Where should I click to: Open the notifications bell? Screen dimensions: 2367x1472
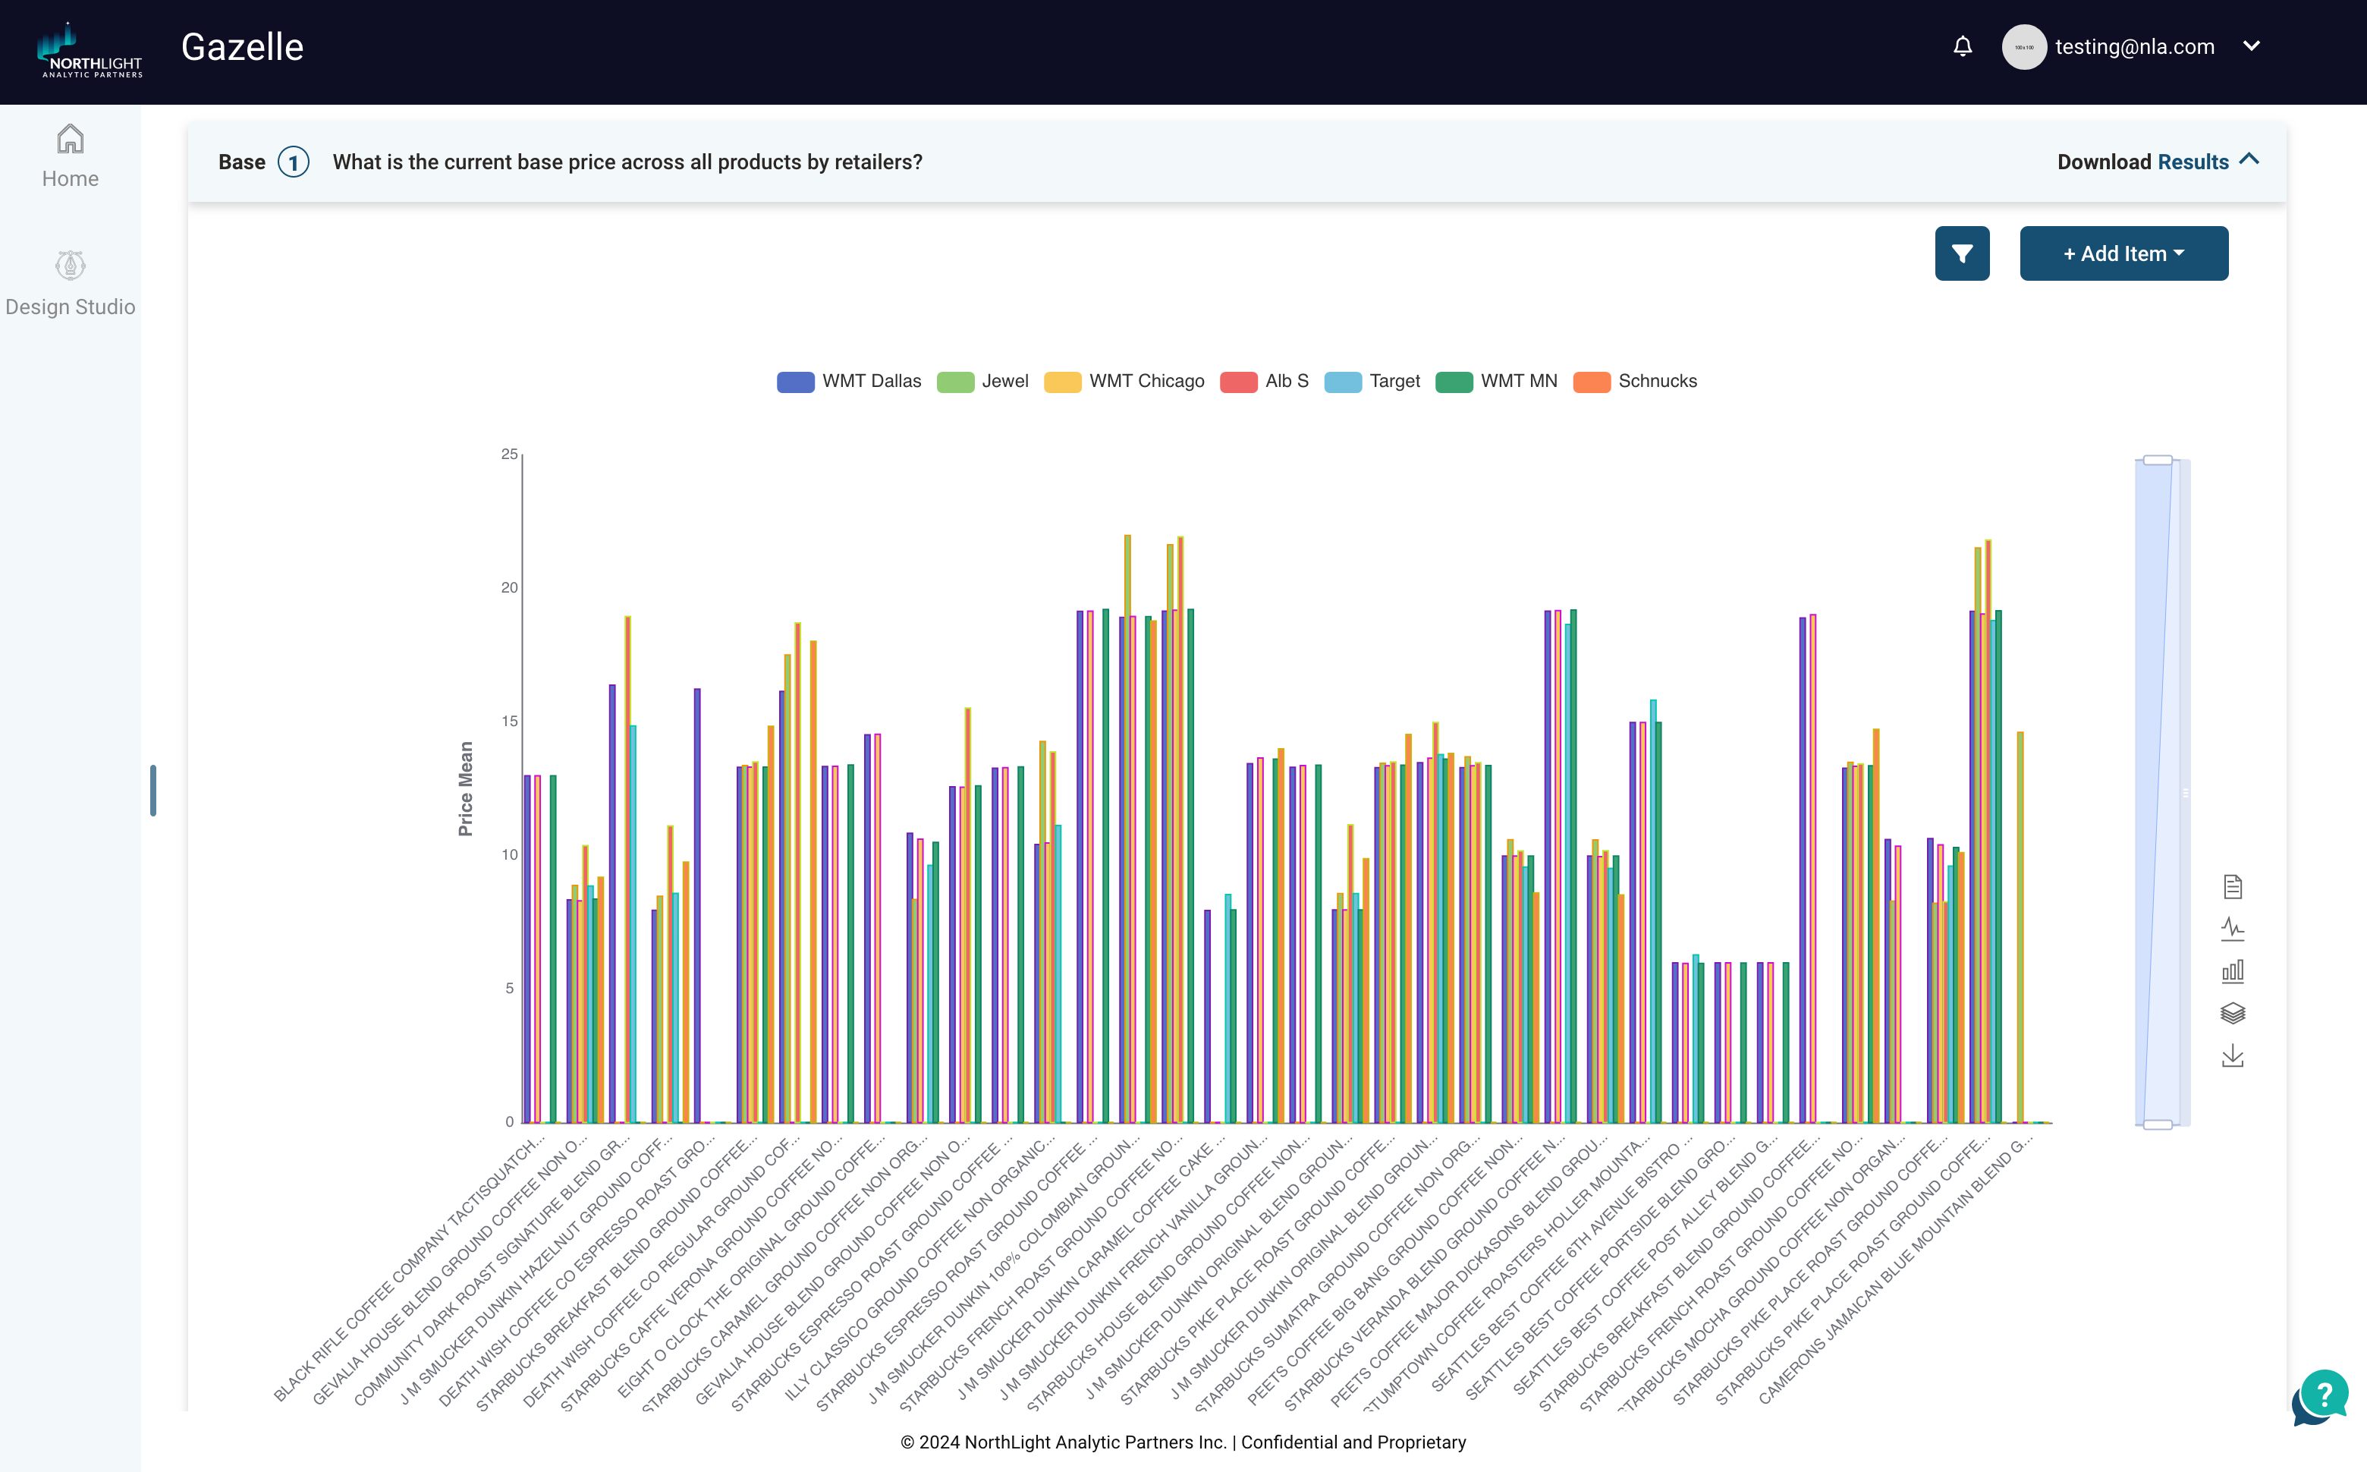pyautogui.click(x=1962, y=47)
